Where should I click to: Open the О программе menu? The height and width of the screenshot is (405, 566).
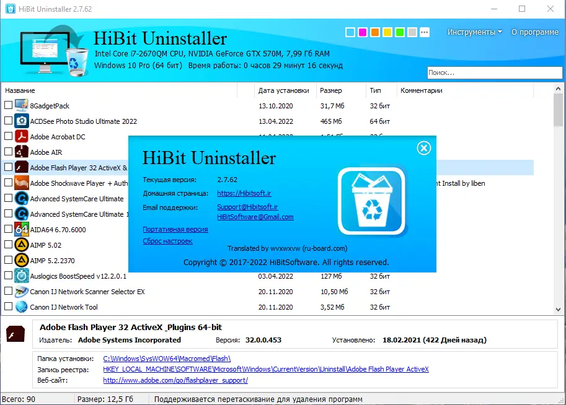click(x=534, y=32)
